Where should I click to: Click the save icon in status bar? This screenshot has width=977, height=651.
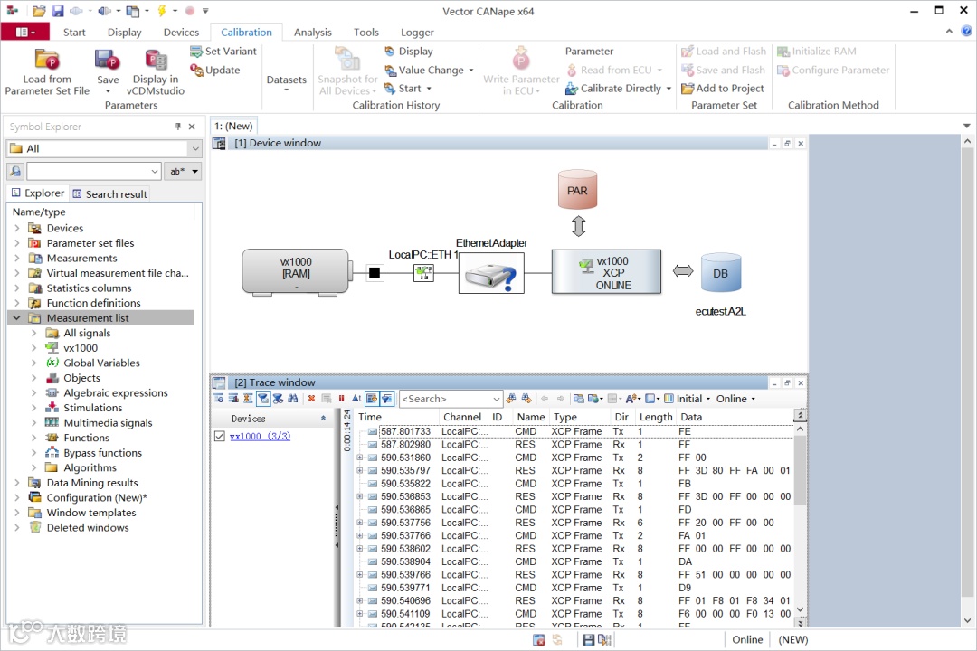point(588,640)
